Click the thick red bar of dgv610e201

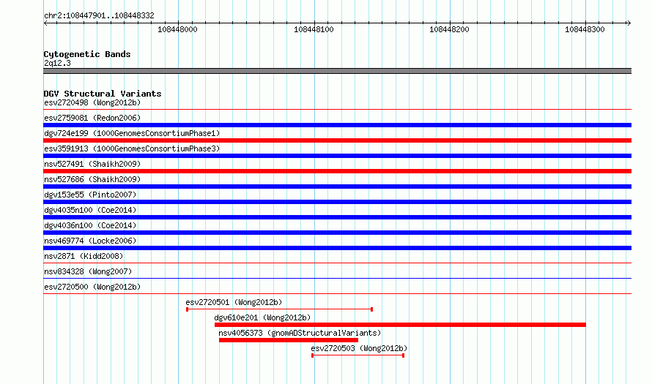(x=400, y=325)
